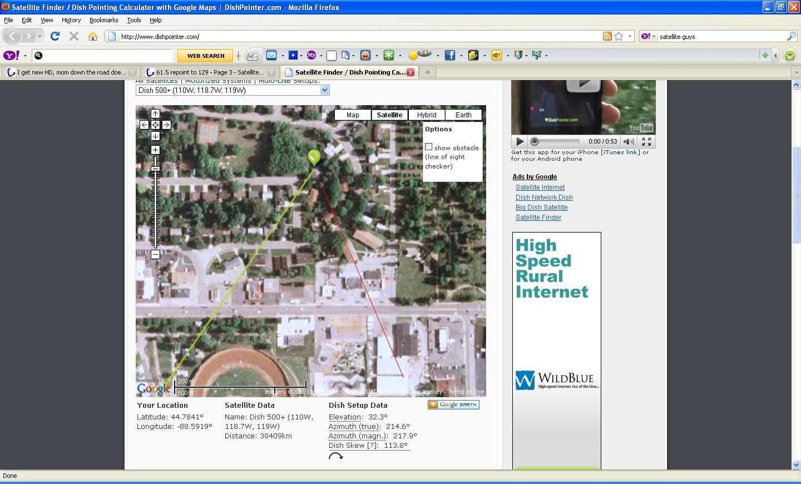Open Satellite Finder ad link

pyautogui.click(x=538, y=218)
